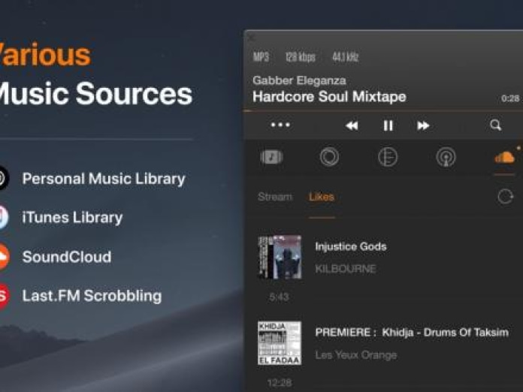The width and height of the screenshot is (523, 392).
Task: Click the Khidja El Fadaa album artwork
Action: click(x=280, y=343)
